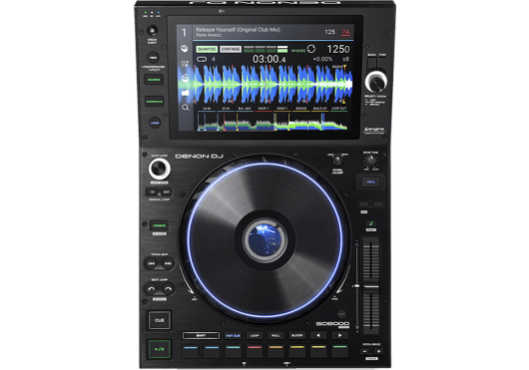Viewport: 529px width, 370px height.
Task: Click the pitch fader handle
Action: (x=371, y=286)
